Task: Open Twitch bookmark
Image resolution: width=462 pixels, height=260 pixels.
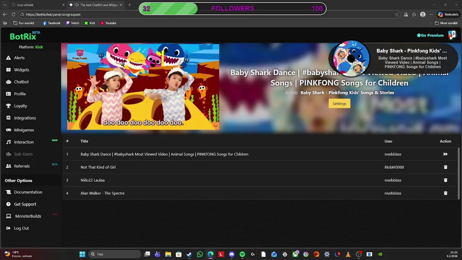Action: [73, 23]
